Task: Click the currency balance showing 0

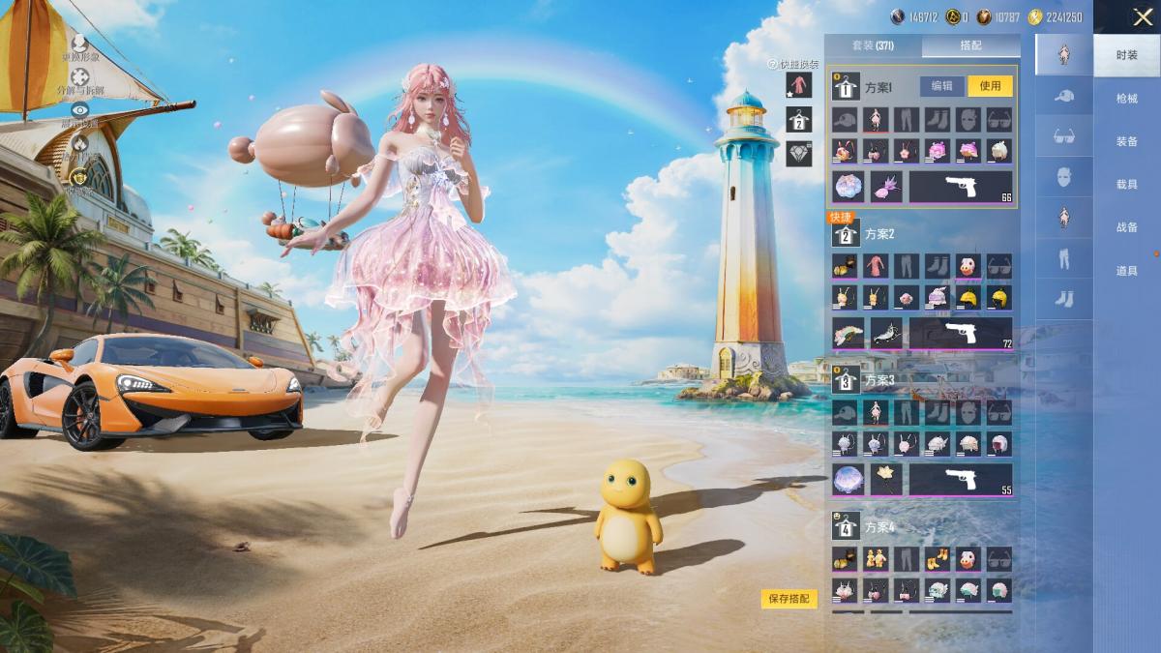Action: pyautogui.click(x=957, y=16)
